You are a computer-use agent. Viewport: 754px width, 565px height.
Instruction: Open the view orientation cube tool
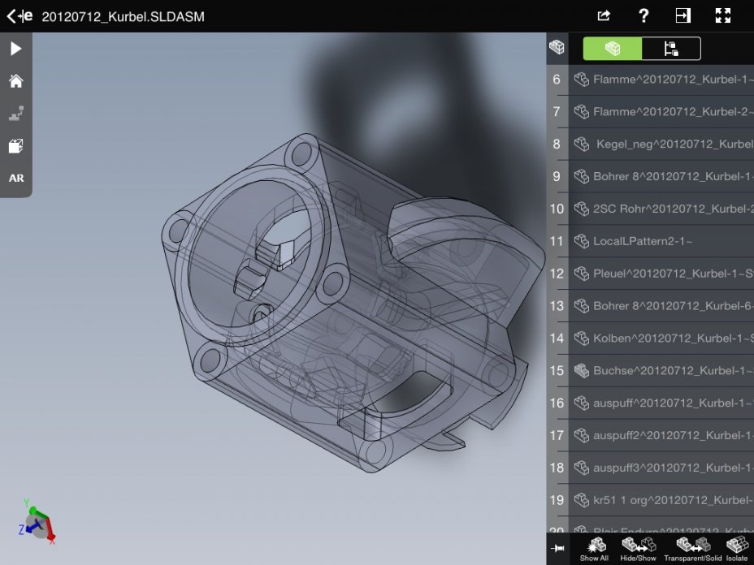click(x=15, y=146)
